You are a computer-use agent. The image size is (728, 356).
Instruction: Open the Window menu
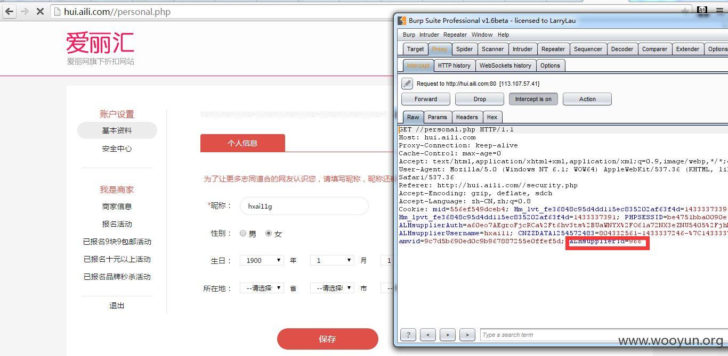tap(482, 35)
